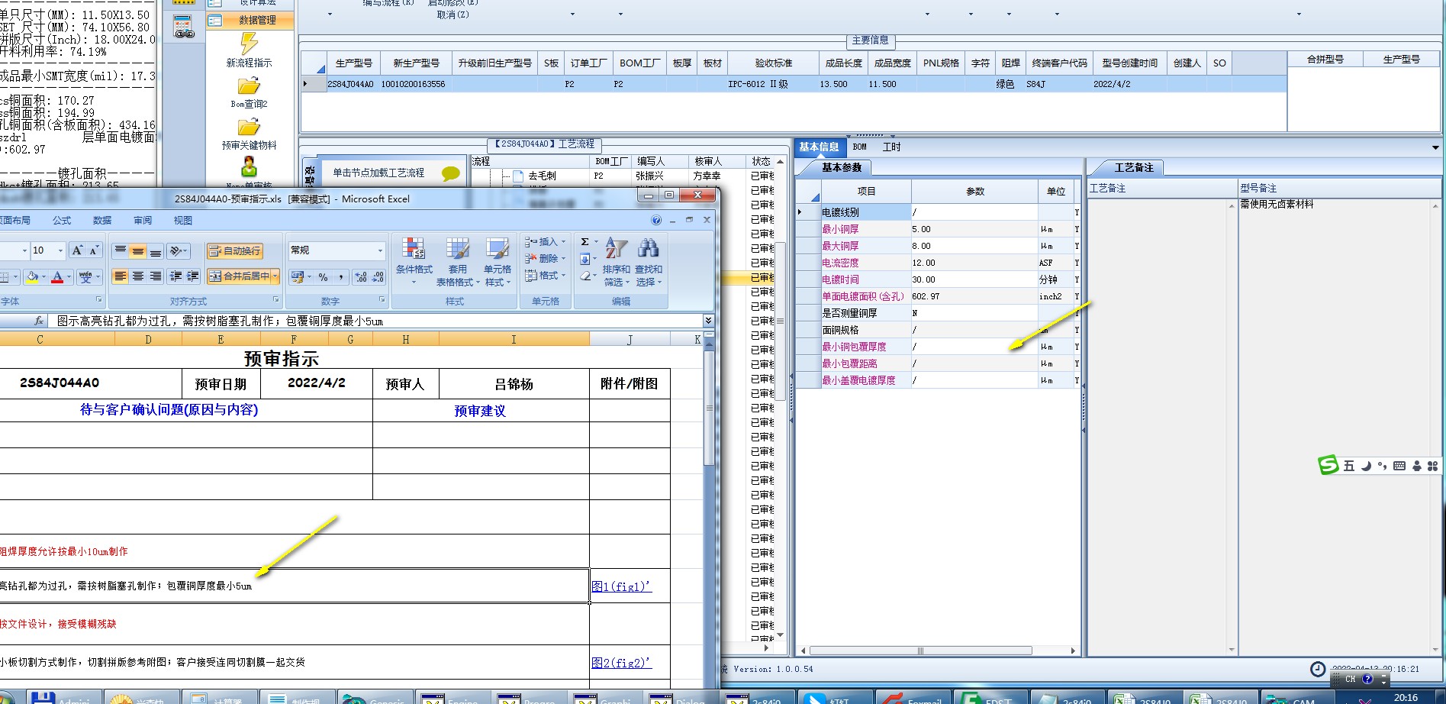This screenshot has width=1446, height=704.
Task: Open Excel help question mark icon
Action: 656,220
